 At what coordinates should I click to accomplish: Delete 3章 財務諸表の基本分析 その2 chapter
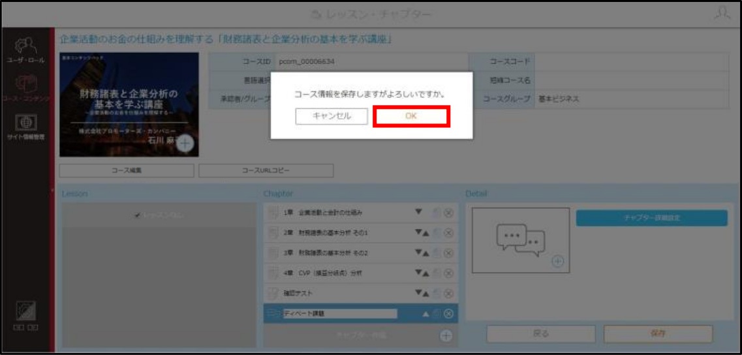pyautogui.click(x=448, y=253)
